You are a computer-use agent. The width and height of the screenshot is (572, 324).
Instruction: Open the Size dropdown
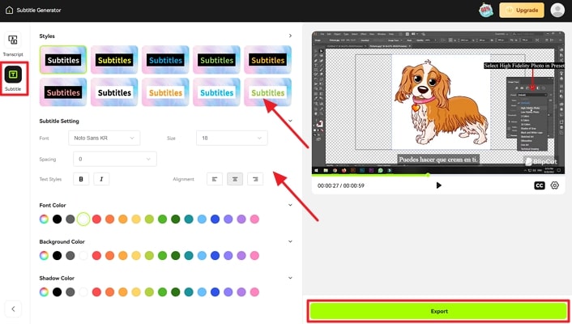(232, 138)
